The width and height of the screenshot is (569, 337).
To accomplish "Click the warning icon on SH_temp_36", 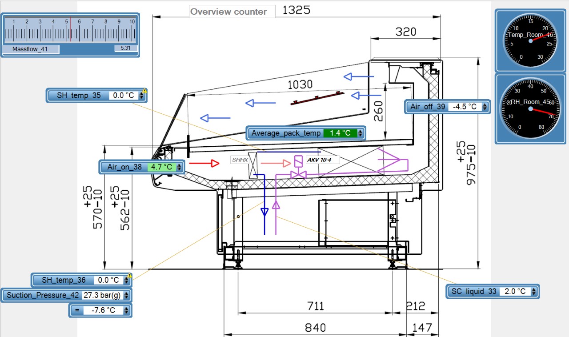I will [x=129, y=276].
